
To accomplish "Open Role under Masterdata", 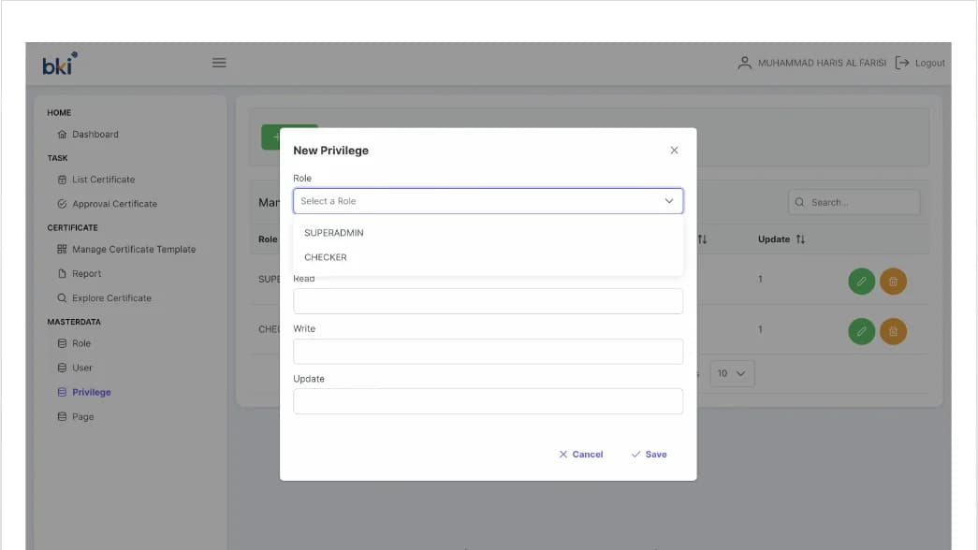I will 81,343.
